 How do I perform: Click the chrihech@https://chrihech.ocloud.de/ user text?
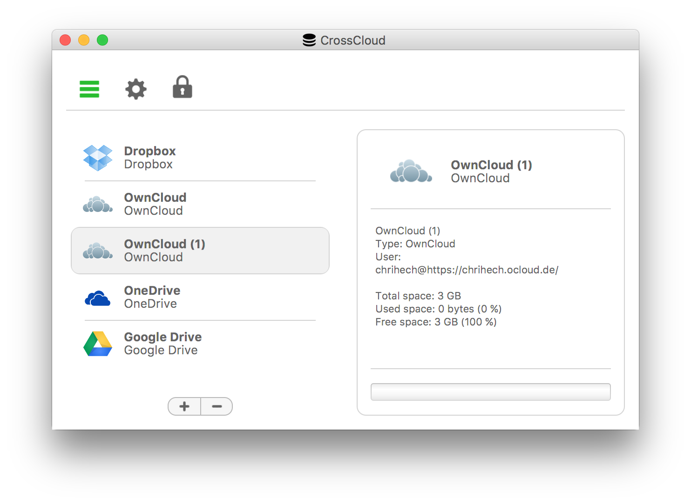(x=467, y=270)
